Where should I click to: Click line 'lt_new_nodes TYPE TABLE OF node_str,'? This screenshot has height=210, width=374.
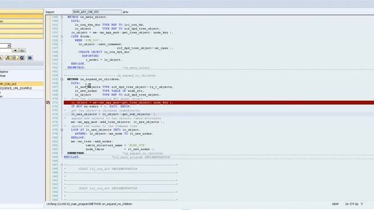pos(109,91)
